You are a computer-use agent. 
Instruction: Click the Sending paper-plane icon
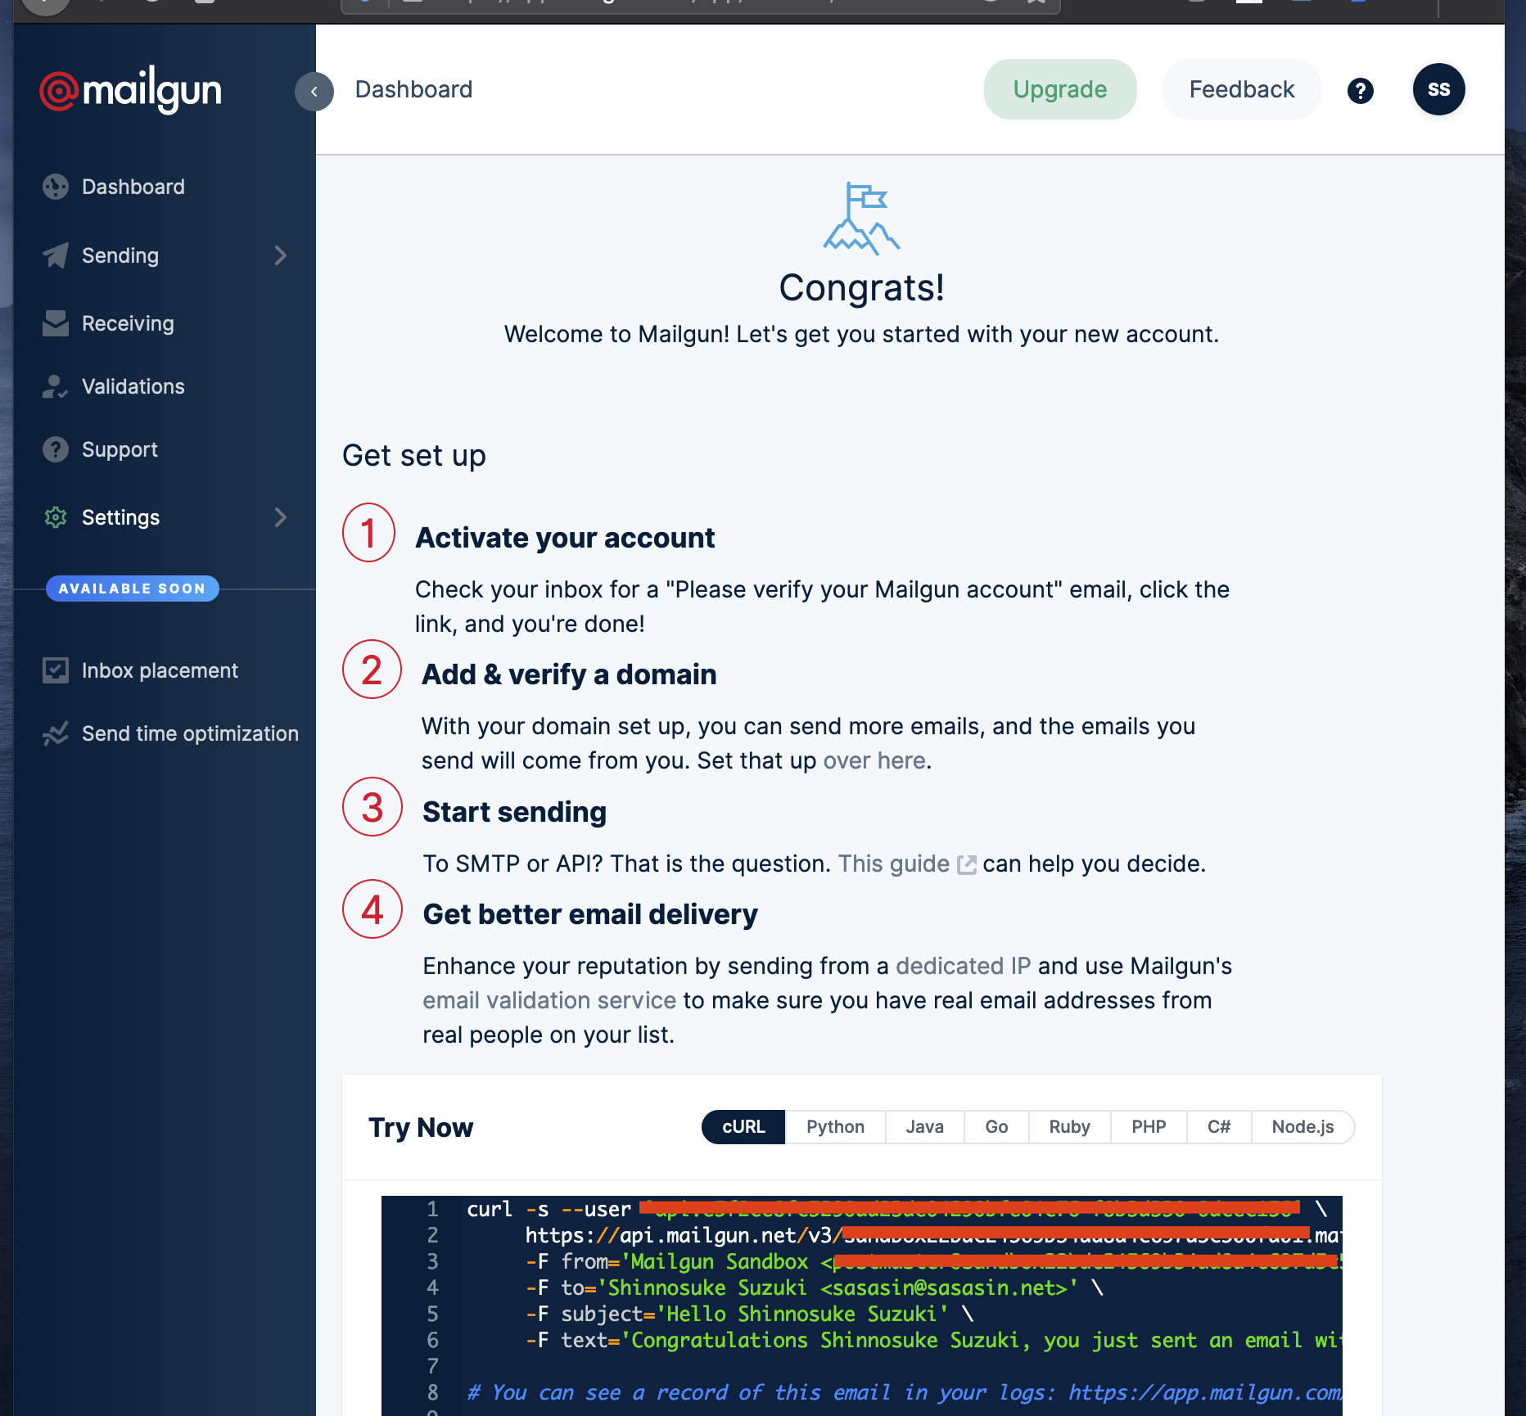[56, 255]
